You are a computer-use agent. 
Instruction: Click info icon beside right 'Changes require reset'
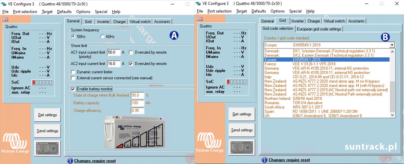[265, 160]
